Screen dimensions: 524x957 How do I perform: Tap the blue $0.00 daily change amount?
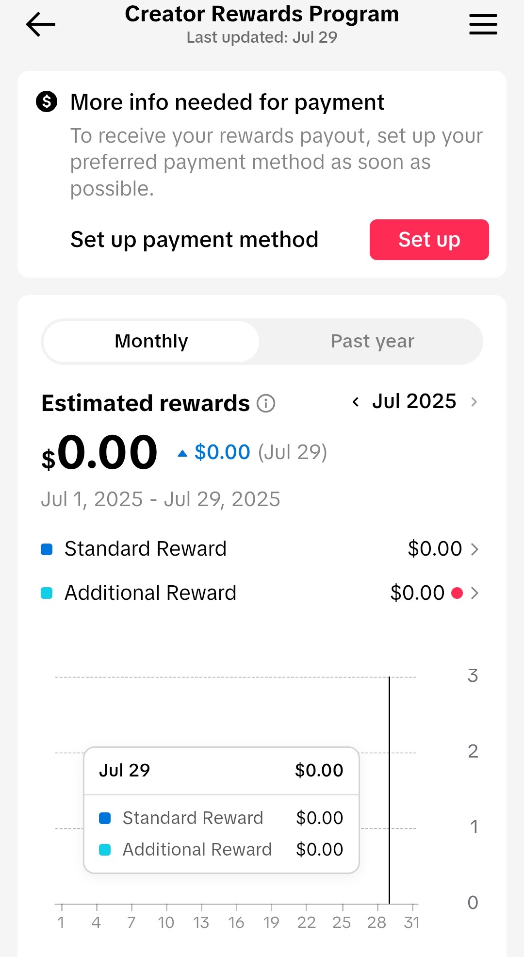222,452
